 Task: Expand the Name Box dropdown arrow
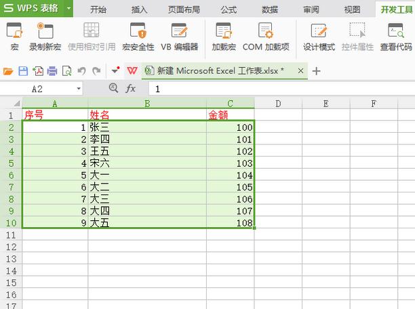tap(79, 89)
